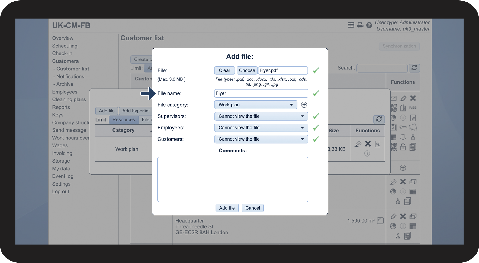Click the map area polygon icon in the customer functions
This screenshot has height=263, width=479.
click(x=413, y=127)
